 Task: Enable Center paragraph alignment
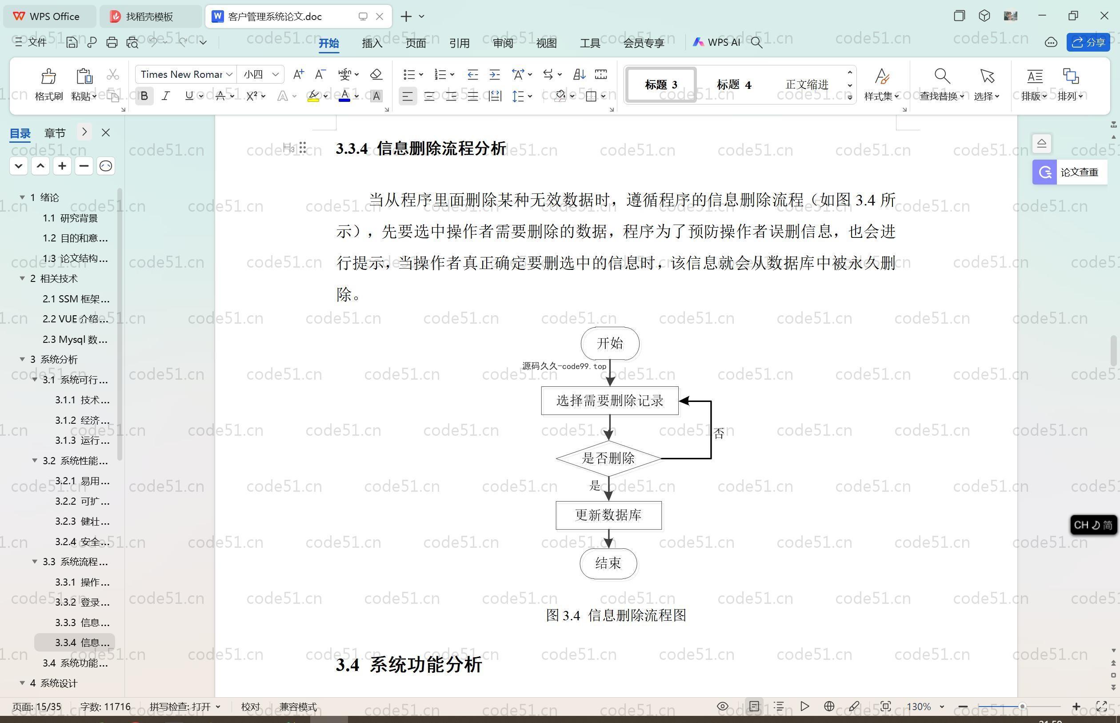point(429,96)
